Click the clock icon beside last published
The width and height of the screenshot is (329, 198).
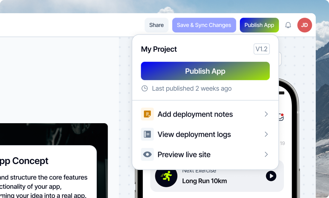pyautogui.click(x=145, y=89)
